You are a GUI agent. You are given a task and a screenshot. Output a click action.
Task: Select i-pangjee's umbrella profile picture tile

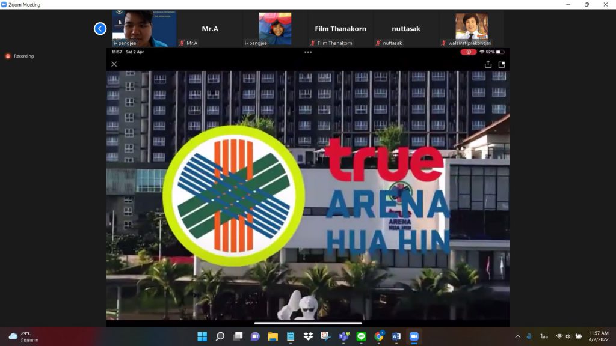click(275, 29)
